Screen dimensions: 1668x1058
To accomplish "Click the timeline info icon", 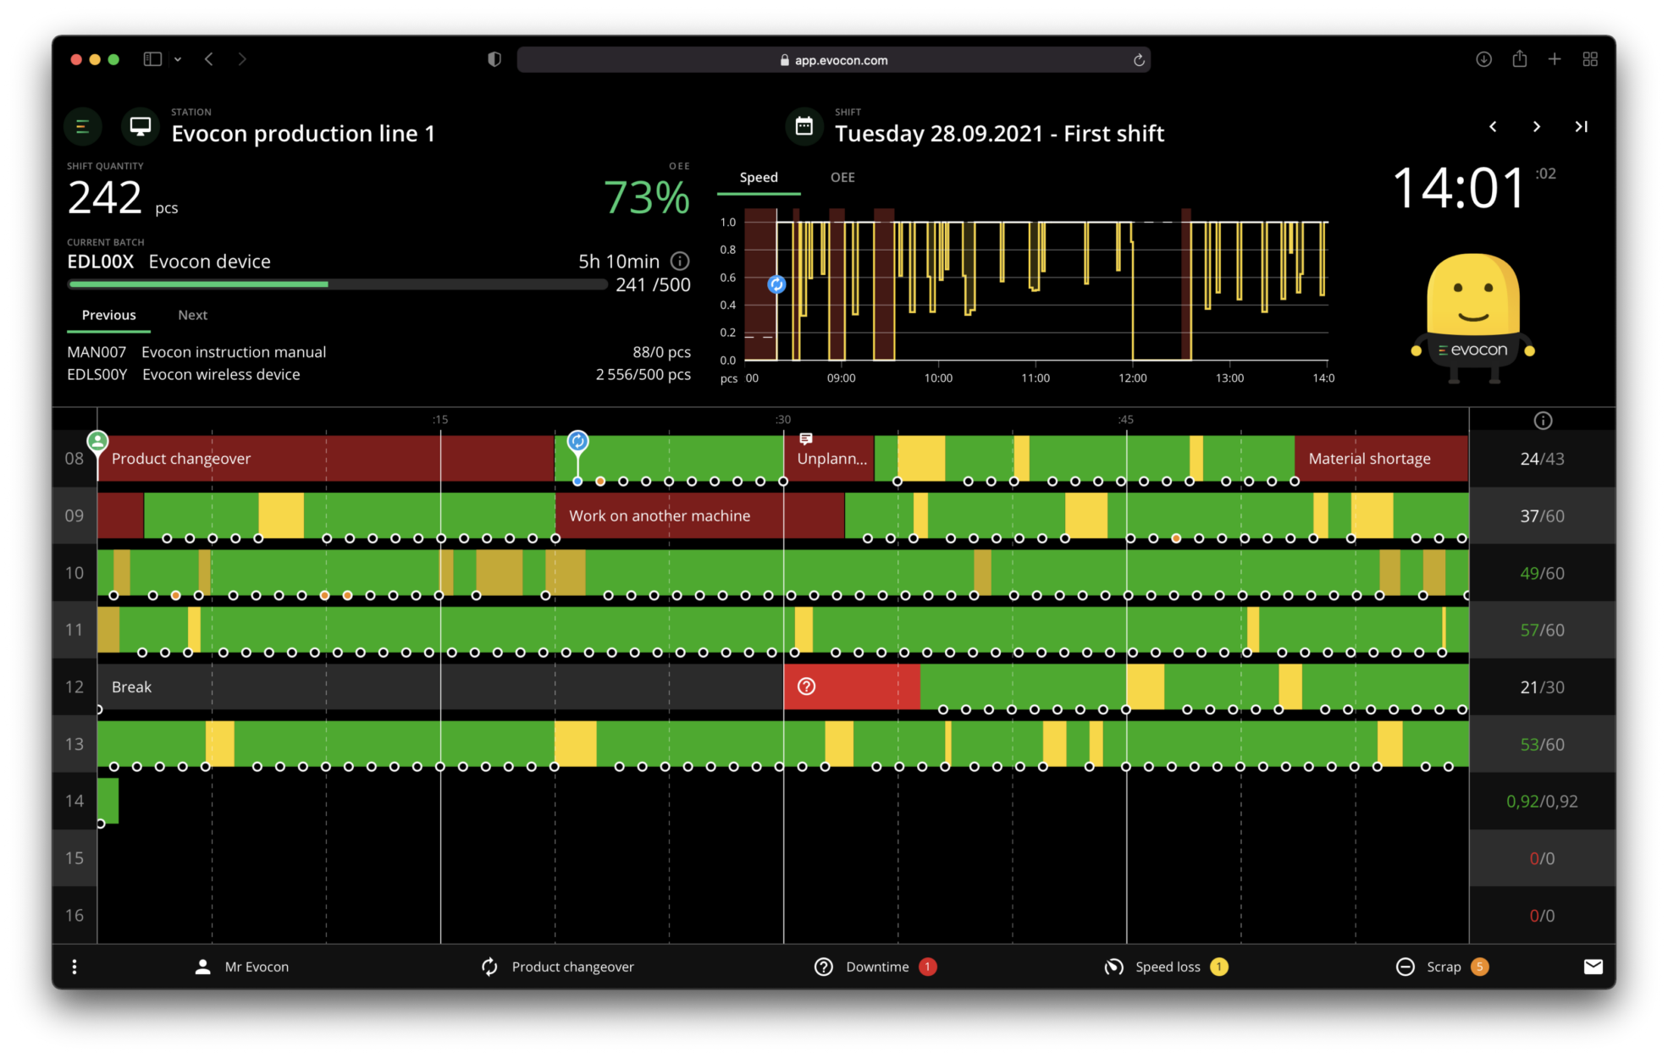I will [1543, 421].
